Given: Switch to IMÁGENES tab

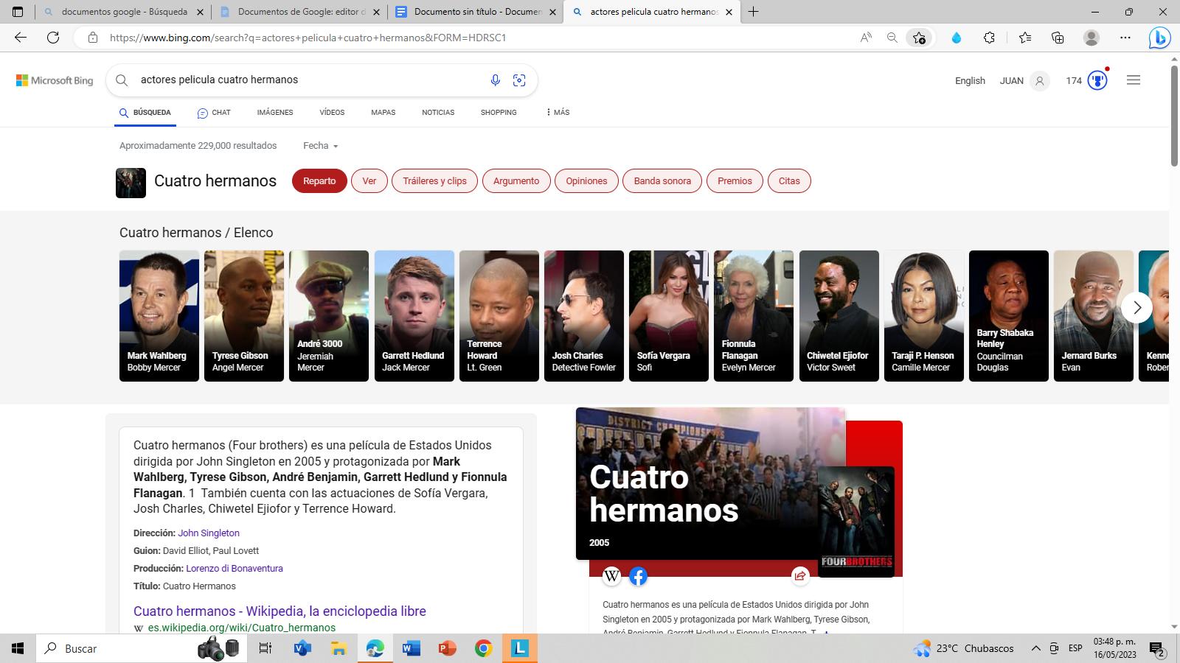Looking at the screenshot, I should (275, 113).
